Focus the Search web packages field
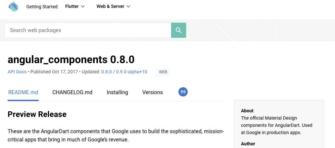The height and width of the screenshot is (148, 335). click(x=88, y=30)
